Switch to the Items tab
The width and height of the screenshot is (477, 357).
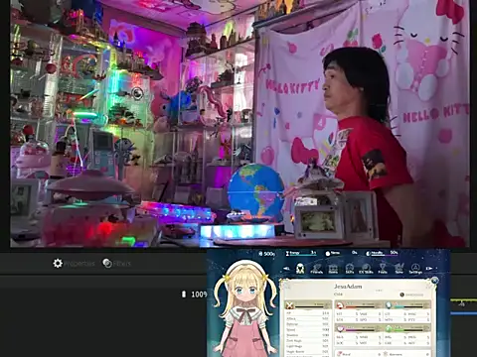tap(333, 269)
